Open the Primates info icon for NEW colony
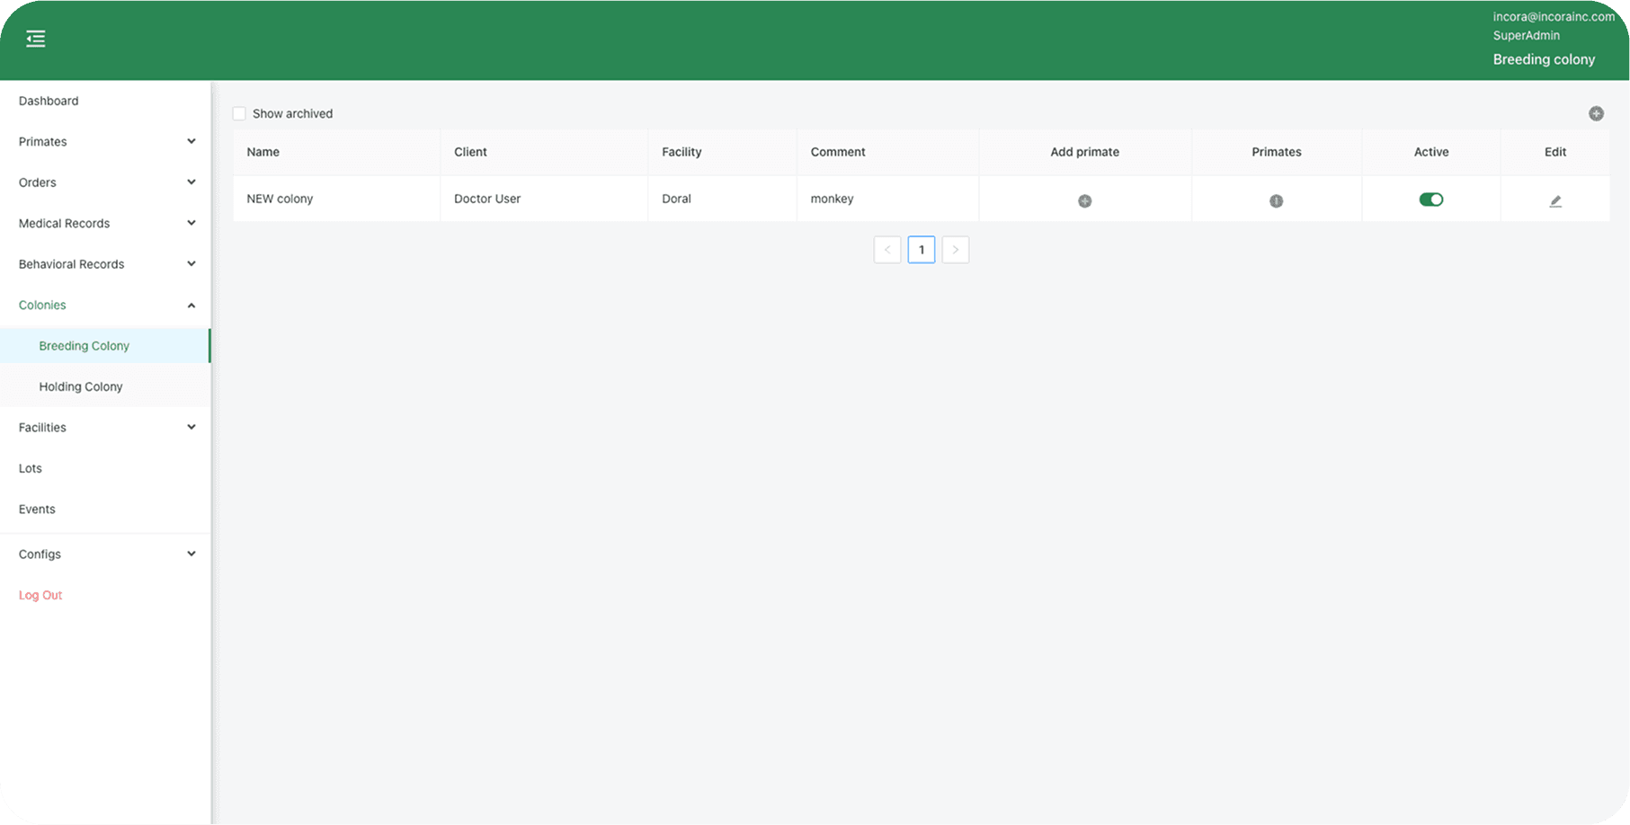Viewport: 1630px width, 825px height. pos(1276,201)
